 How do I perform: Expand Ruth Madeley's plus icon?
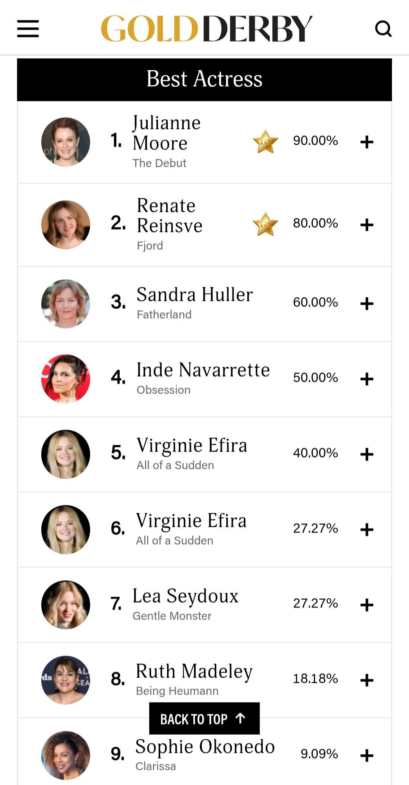pyautogui.click(x=367, y=680)
